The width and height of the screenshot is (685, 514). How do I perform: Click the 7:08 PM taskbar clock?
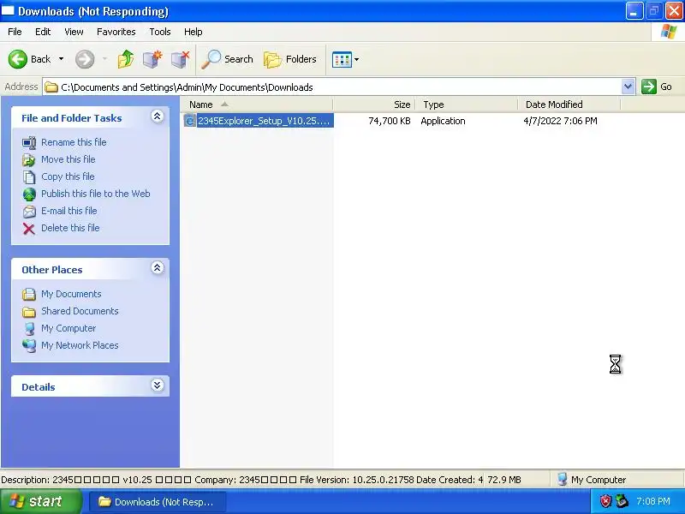point(653,501)
